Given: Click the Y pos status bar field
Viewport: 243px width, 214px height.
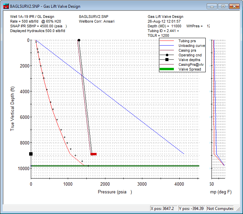Looking at the screenshot, I should pos(191,209).
